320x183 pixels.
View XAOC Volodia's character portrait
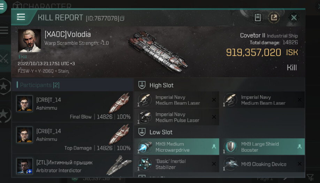[29, 41]
